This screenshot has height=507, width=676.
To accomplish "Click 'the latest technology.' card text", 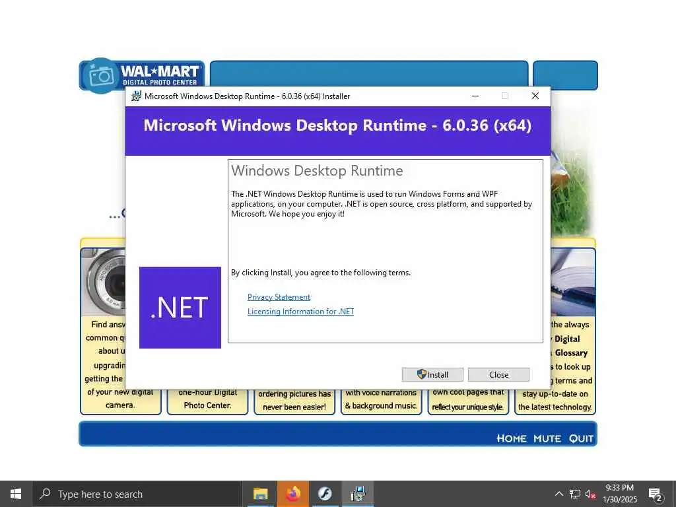I will 555,407.
